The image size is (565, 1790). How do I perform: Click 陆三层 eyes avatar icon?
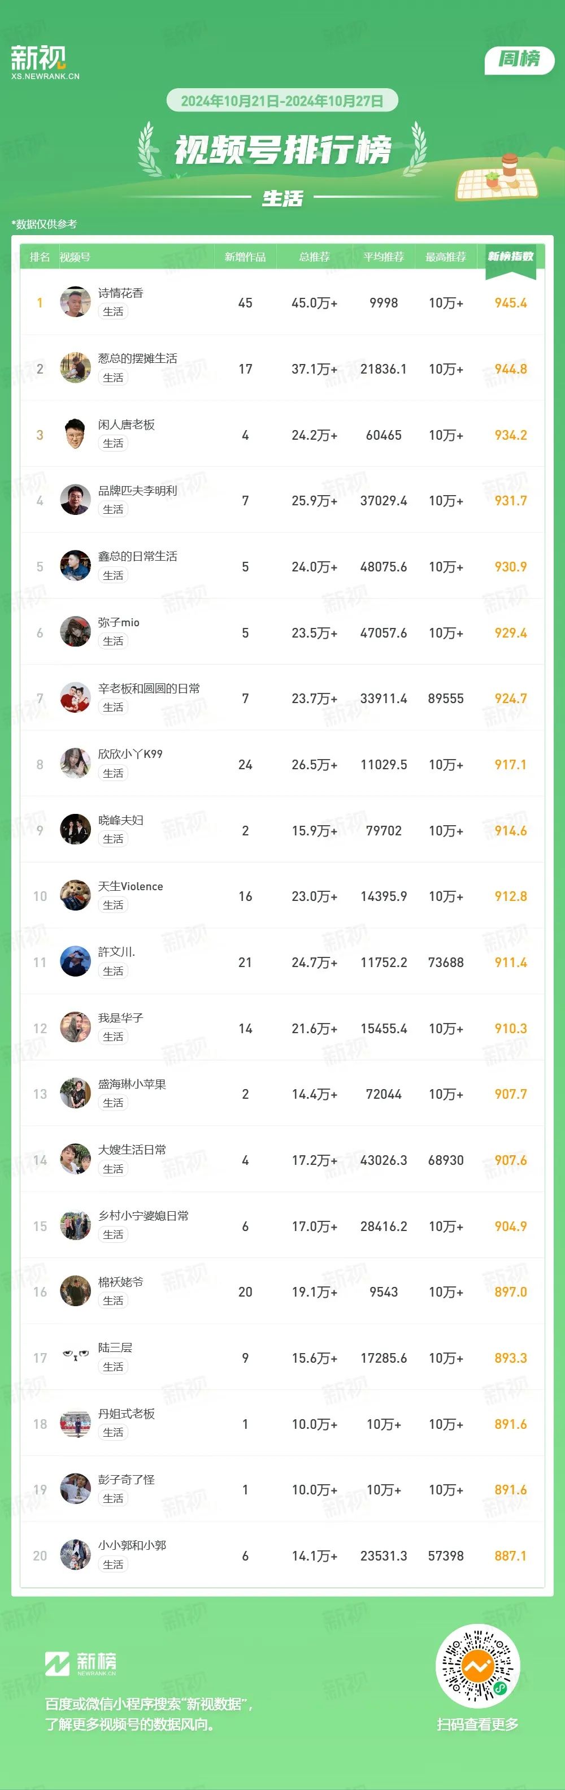[75, 1358]
